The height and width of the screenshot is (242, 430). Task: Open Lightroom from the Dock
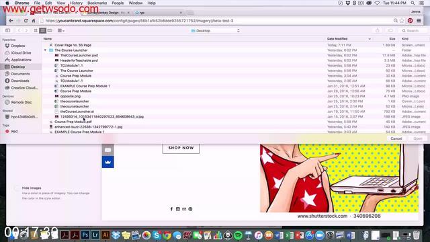(95, 235)
